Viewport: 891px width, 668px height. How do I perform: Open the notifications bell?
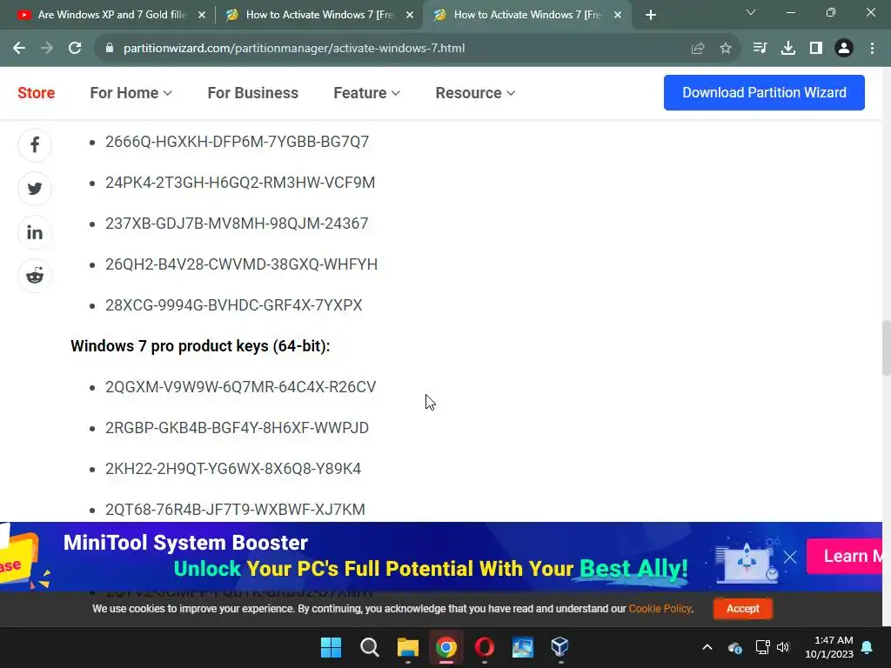tap(868, 647)
